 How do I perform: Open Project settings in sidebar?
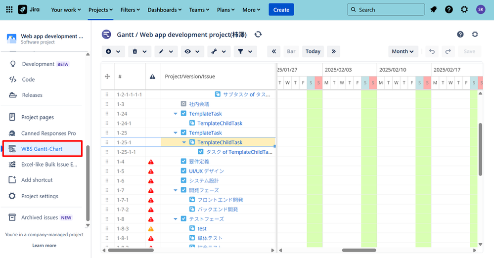[x=40, y=196]
